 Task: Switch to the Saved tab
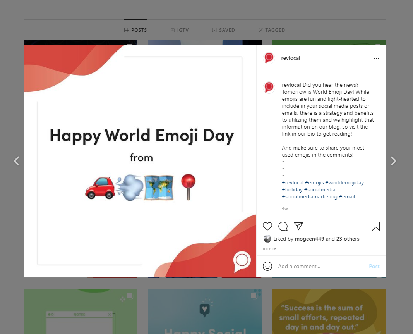pos(223,30)
